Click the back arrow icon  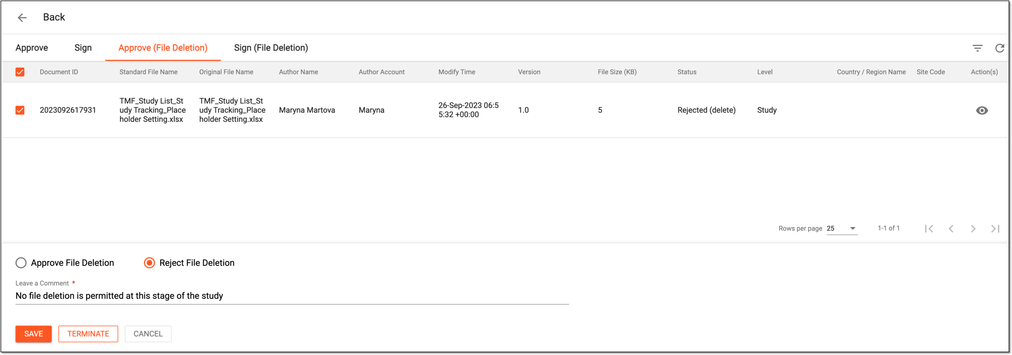point(22,17)
